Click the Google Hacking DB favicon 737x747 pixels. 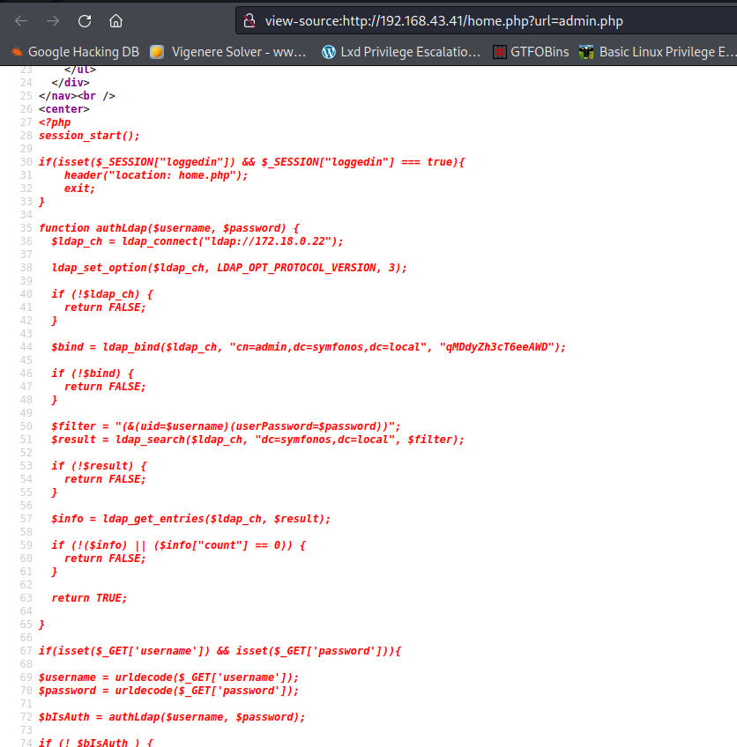pyautogui.click(x=16, y=52)
